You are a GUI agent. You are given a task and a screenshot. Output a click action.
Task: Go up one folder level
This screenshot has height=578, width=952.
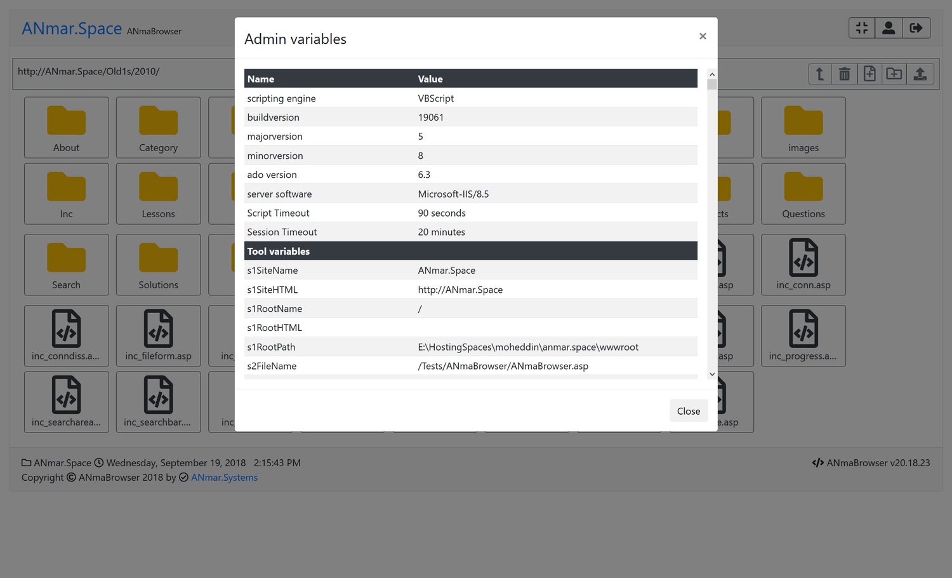[x=820, y=74]
